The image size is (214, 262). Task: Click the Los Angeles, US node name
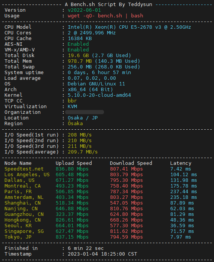[27, 175]
